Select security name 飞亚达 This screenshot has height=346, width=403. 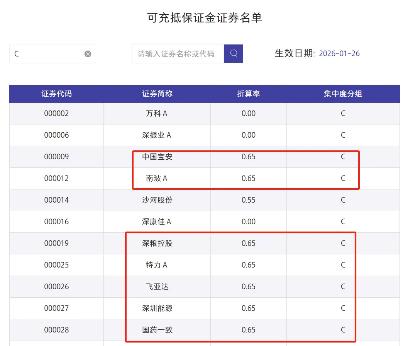157,286
